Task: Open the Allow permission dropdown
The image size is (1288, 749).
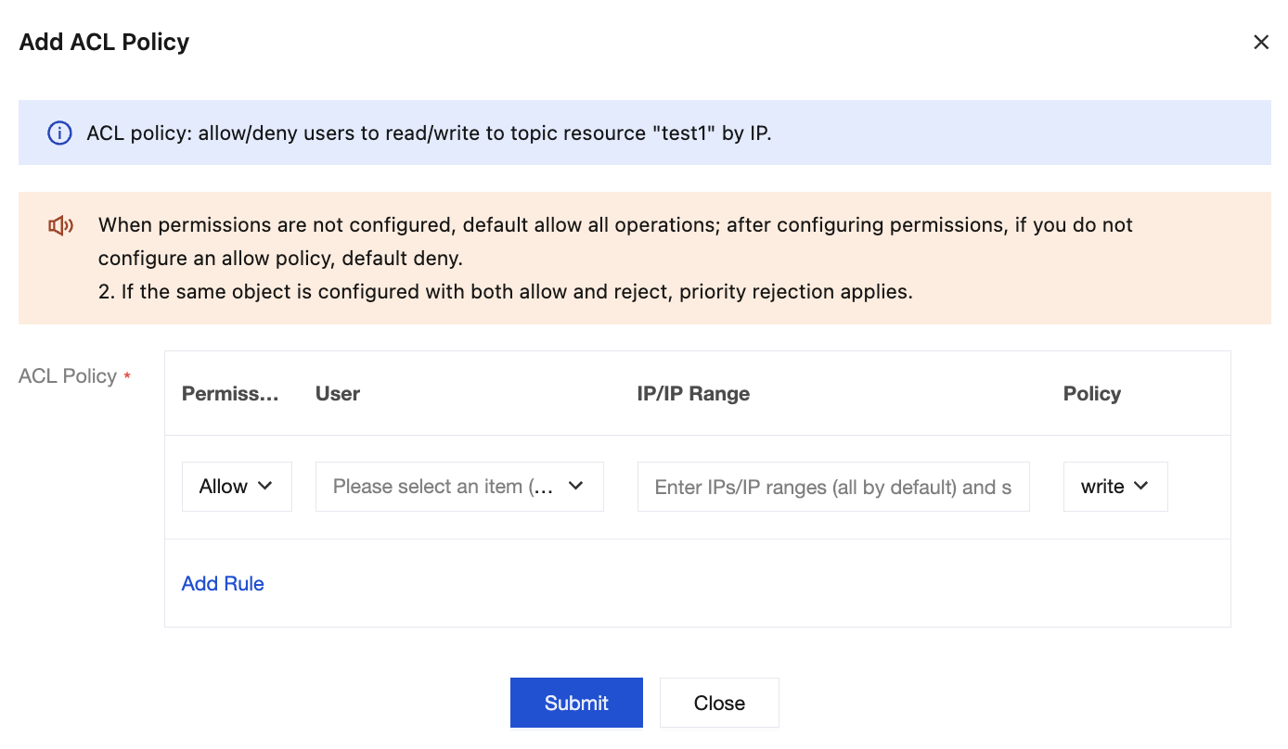Action: pos(237,487)
